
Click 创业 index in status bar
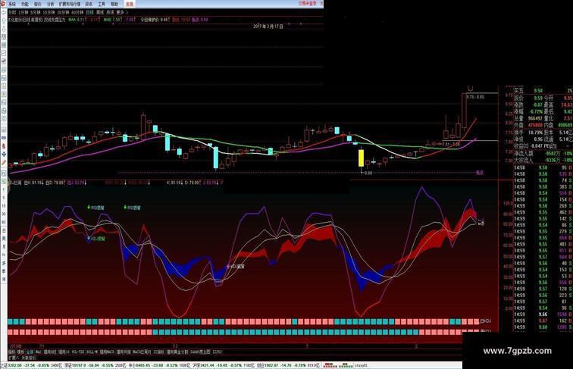(x=288, y=365)
